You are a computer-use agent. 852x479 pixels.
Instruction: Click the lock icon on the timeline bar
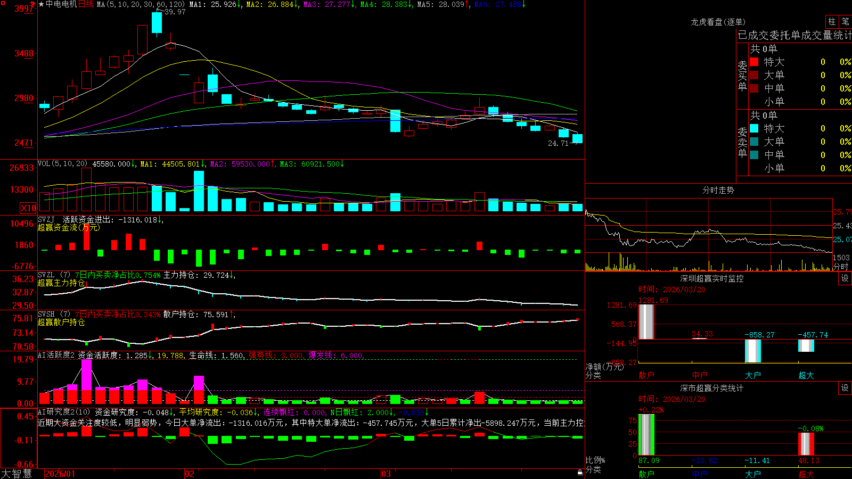[580, 473]
